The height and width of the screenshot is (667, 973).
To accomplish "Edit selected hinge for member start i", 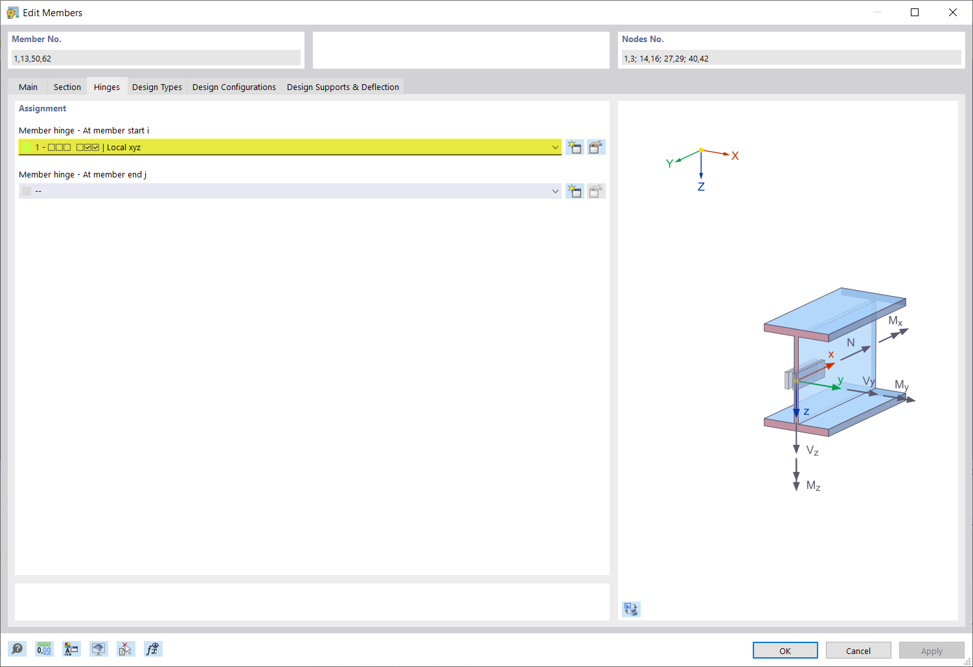I will tap(596, 147).
